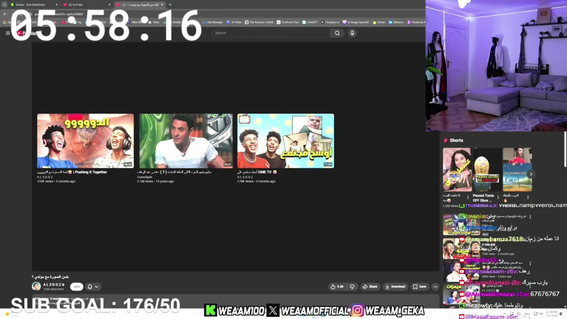Open the third Shorts thumbnail with red shirt
567x319 pixels.
(517, 170)
